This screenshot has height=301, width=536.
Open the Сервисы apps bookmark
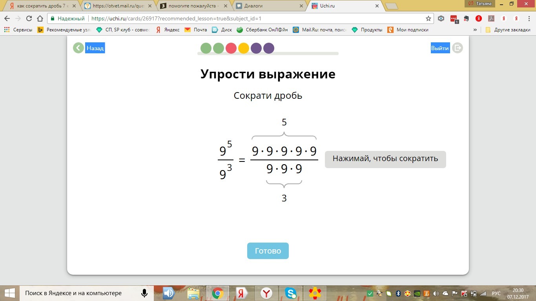18,30
